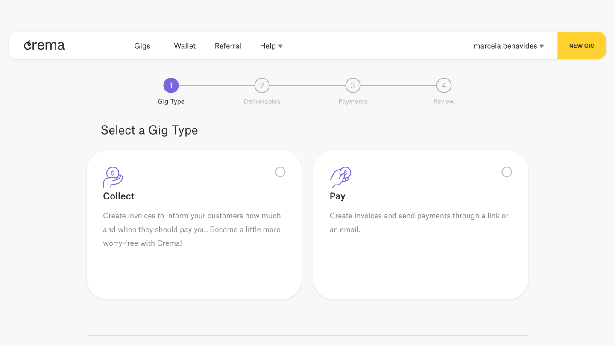Click the Gig Type step label
Image resolution: width=615 pixels, height=346 pixels.
click(x=171, y=102)
